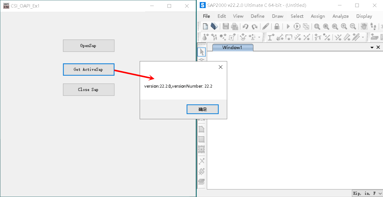Click the Undo arrow icon
Screen dimensions: 383x197
[245, 27]
